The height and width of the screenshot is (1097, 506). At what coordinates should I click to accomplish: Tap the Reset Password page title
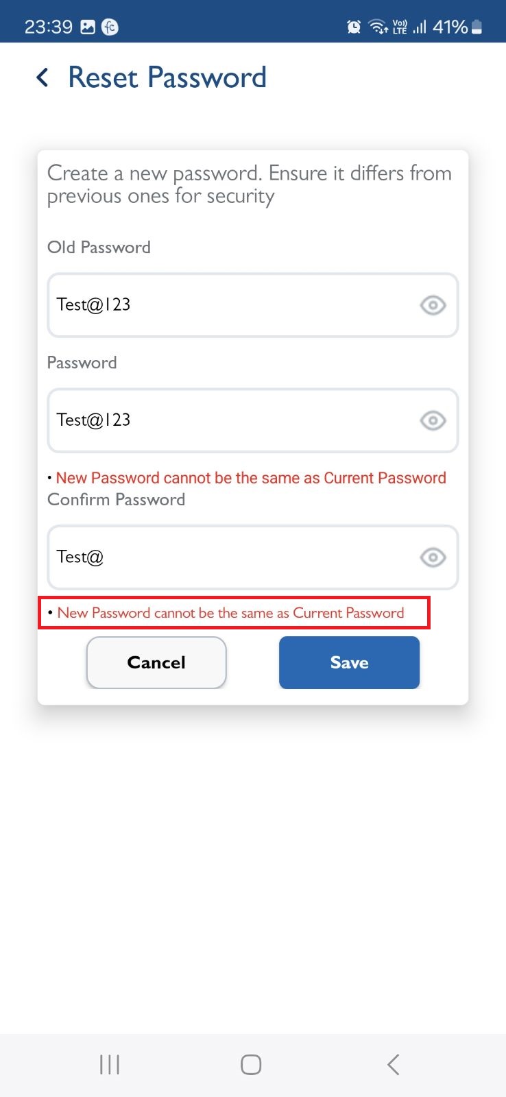pos(167,77)
